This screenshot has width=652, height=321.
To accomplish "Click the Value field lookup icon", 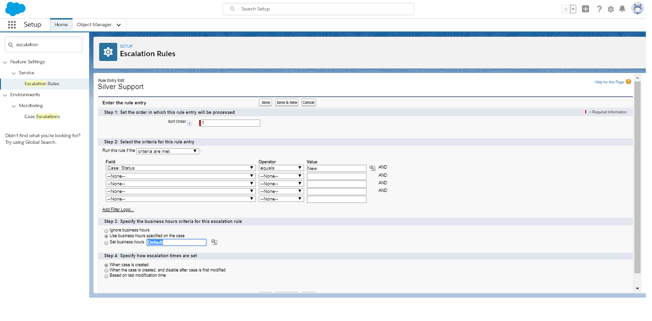I will [x=372, y=168].
